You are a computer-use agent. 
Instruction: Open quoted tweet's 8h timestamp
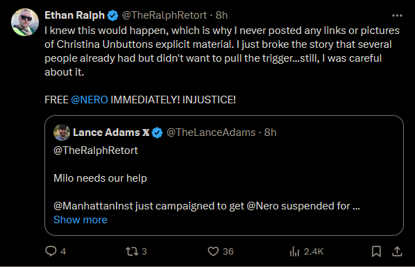coord(270,132)
